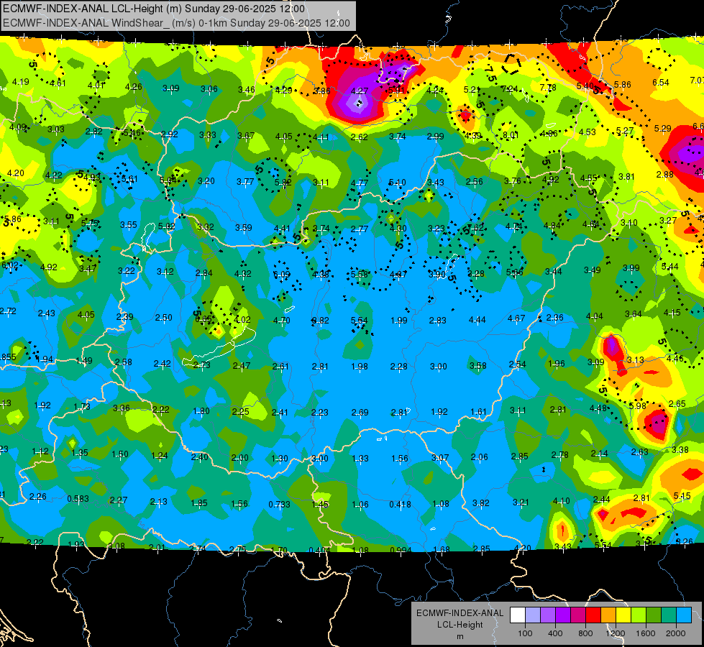The height and width of the screenshot is (647, 704).
Task: Click the LCL-Height legend title text
Action: point(460,625)
